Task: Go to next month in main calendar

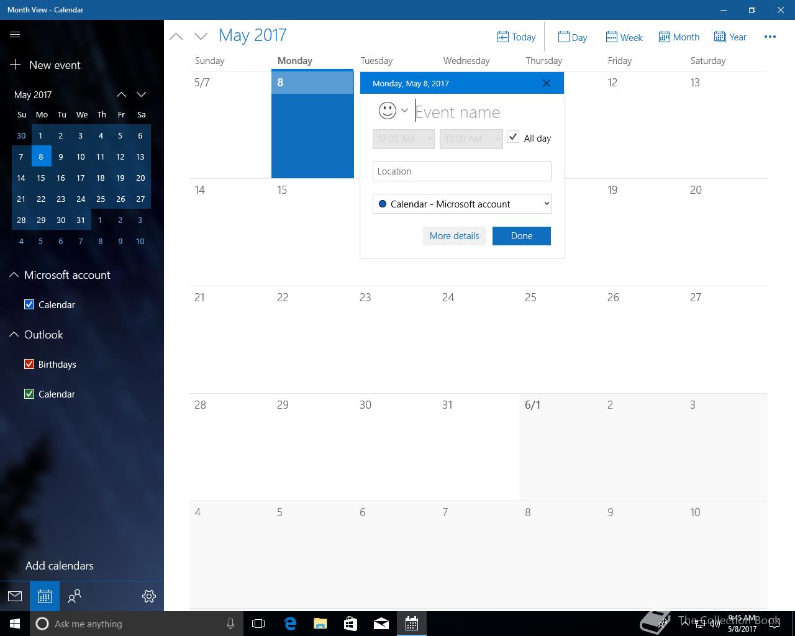Action: click(x=201, y=37)
